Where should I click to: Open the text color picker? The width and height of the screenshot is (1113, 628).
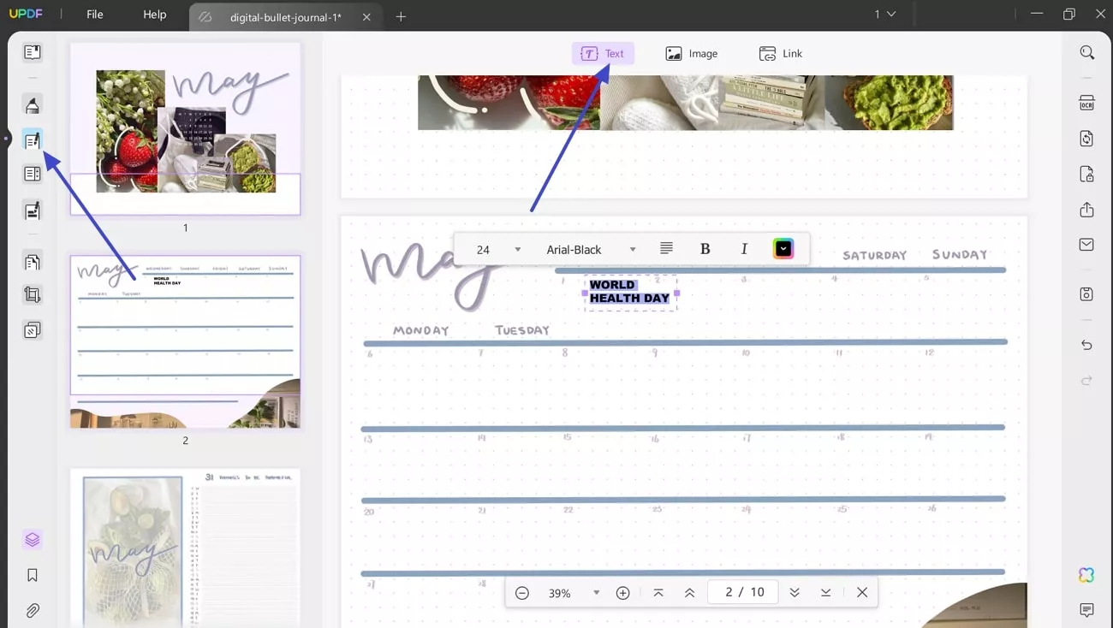[783, 248]
